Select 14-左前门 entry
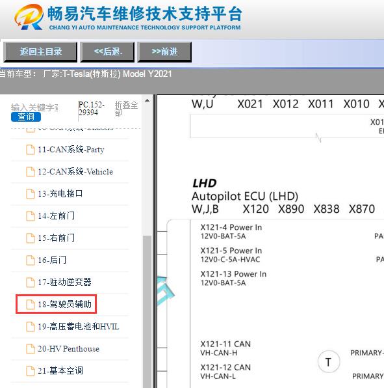 pyautogui.click(x=57, y=215)
